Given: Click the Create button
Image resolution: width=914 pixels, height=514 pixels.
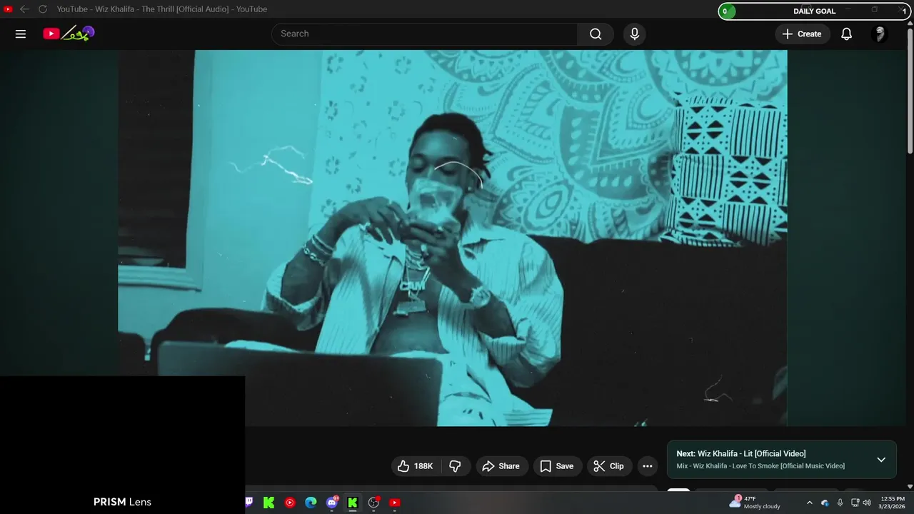Looking at the screenshot, I should click(x=801, y=34).
